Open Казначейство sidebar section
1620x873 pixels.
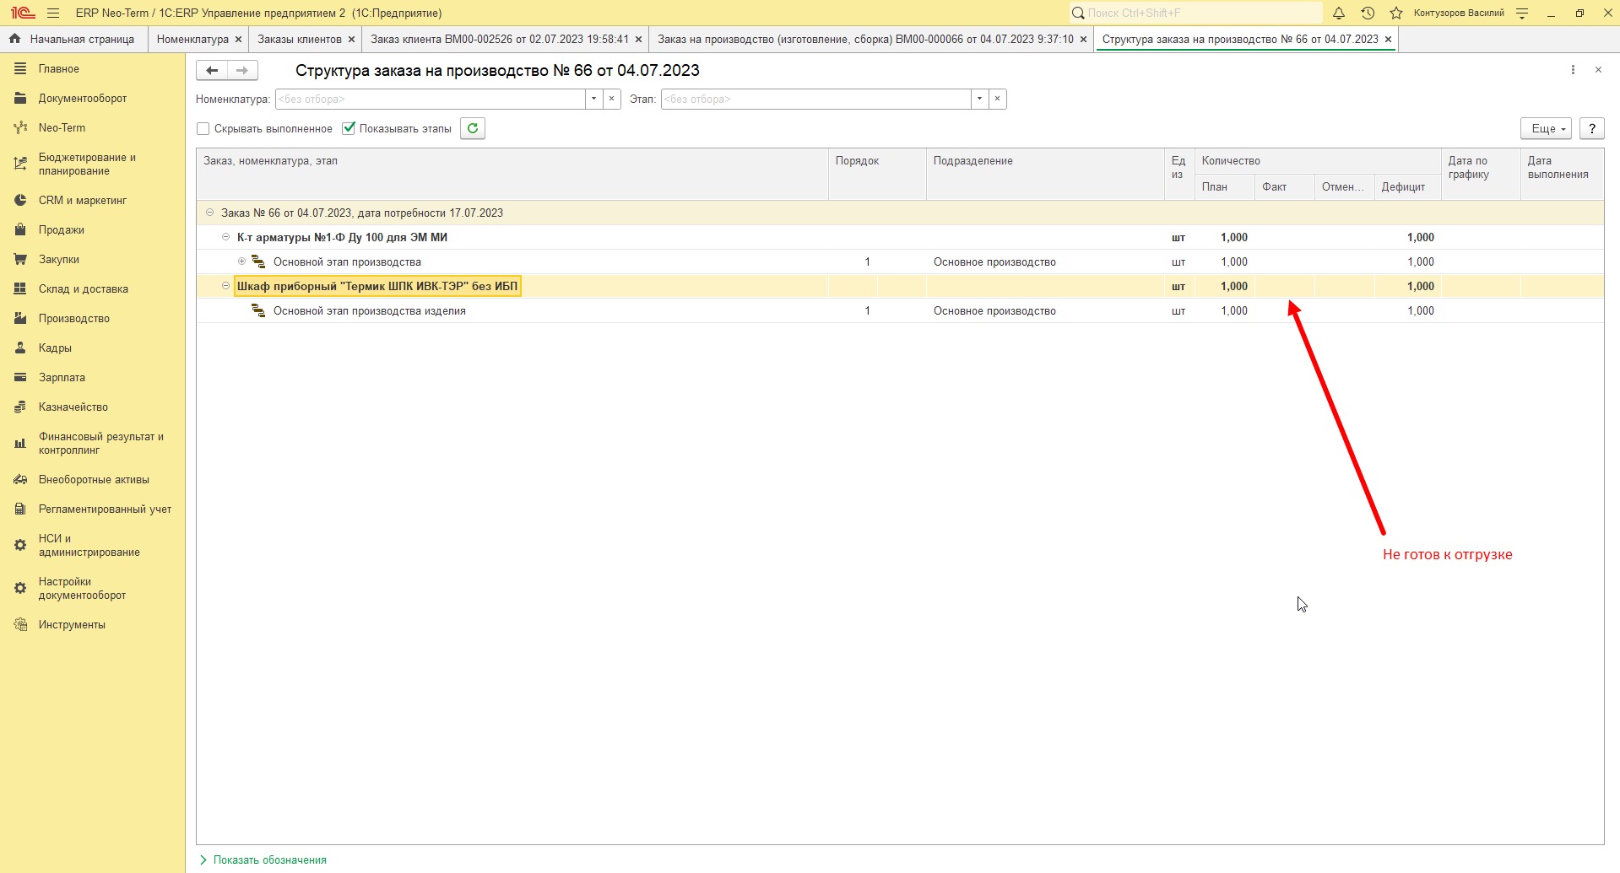coord(73,407)
